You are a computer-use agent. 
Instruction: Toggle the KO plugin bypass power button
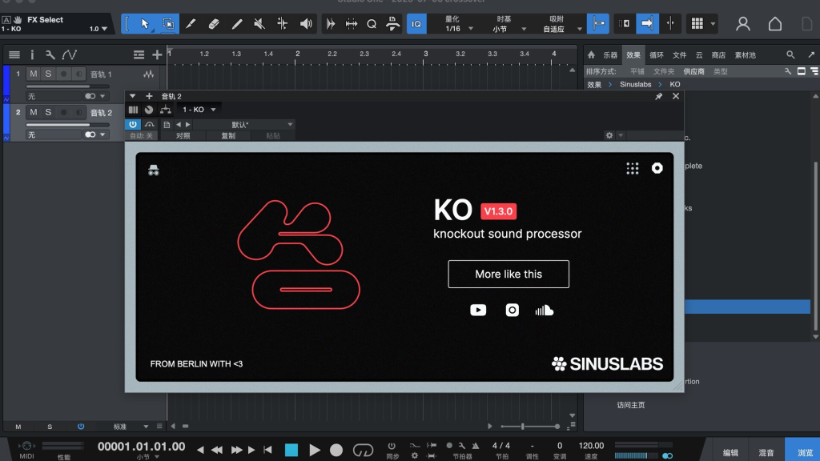(133, 124)
